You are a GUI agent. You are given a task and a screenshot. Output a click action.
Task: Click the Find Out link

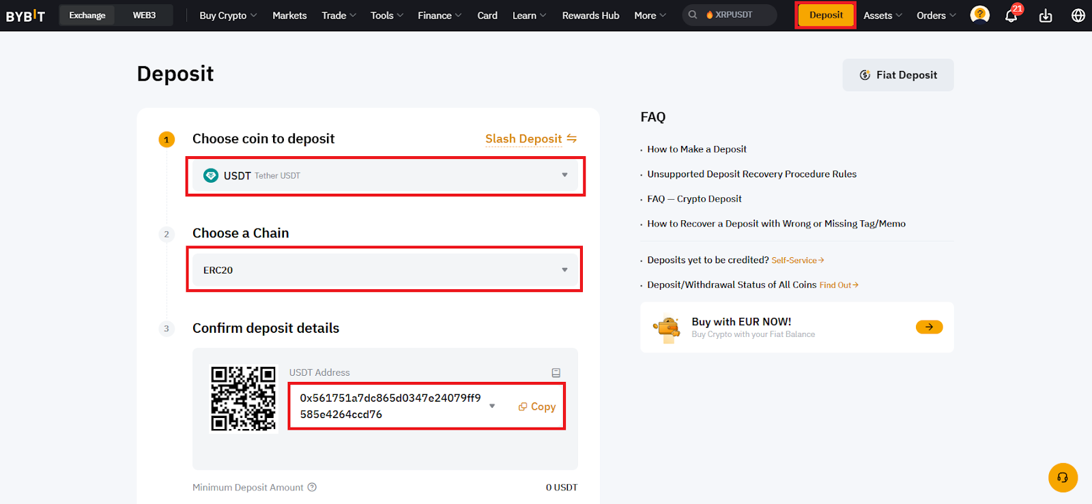pos(839,285)
